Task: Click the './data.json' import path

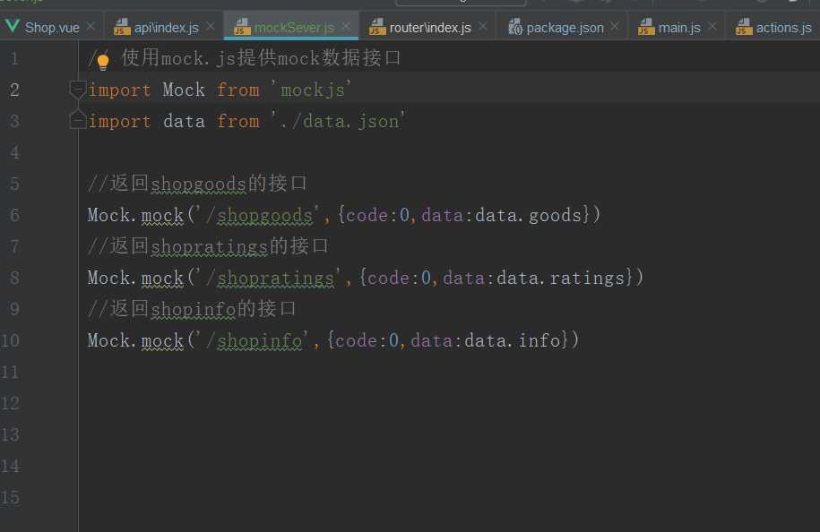Action: [x=338, y=121]
